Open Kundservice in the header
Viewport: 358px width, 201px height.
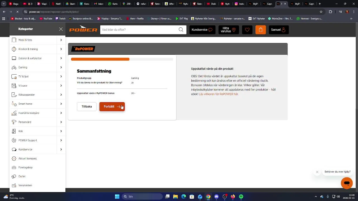[202, 30]
